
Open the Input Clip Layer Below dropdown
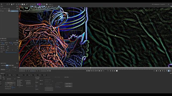(x=10, y=79)
